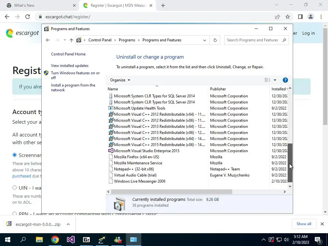
Task: Click Chrome back arrow
Action: 7,17
